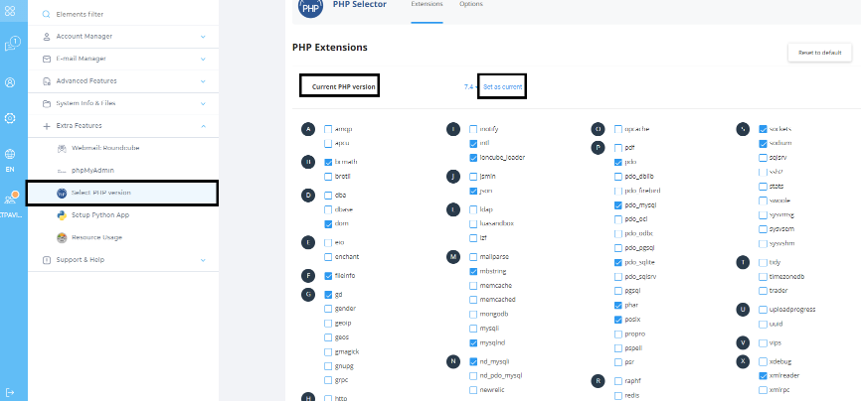Click the letter D group badge
Viewport: 861px width, 401px height.
(x=308, y=195)
